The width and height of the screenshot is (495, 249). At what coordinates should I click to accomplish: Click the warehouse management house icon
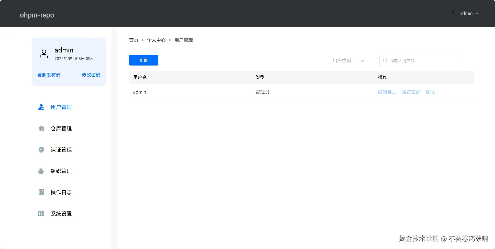41,128
